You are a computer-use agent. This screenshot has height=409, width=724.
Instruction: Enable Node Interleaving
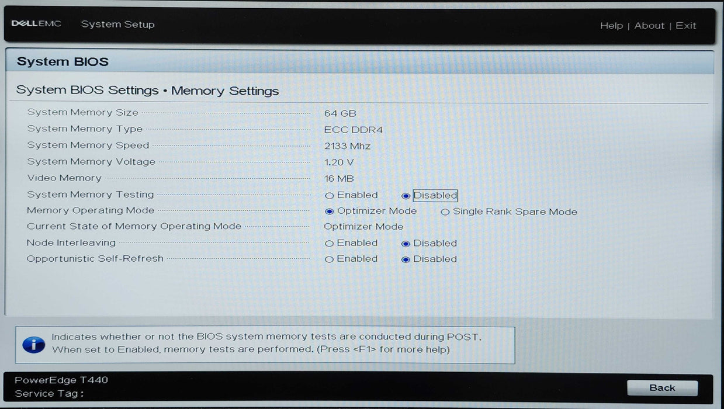[x=330, y=244]
